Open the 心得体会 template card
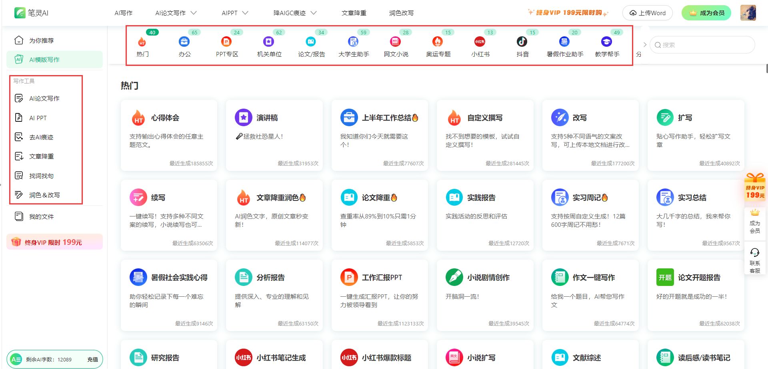Image resolution: width=768 pixels, height=369 pixels. click(169, 135)
